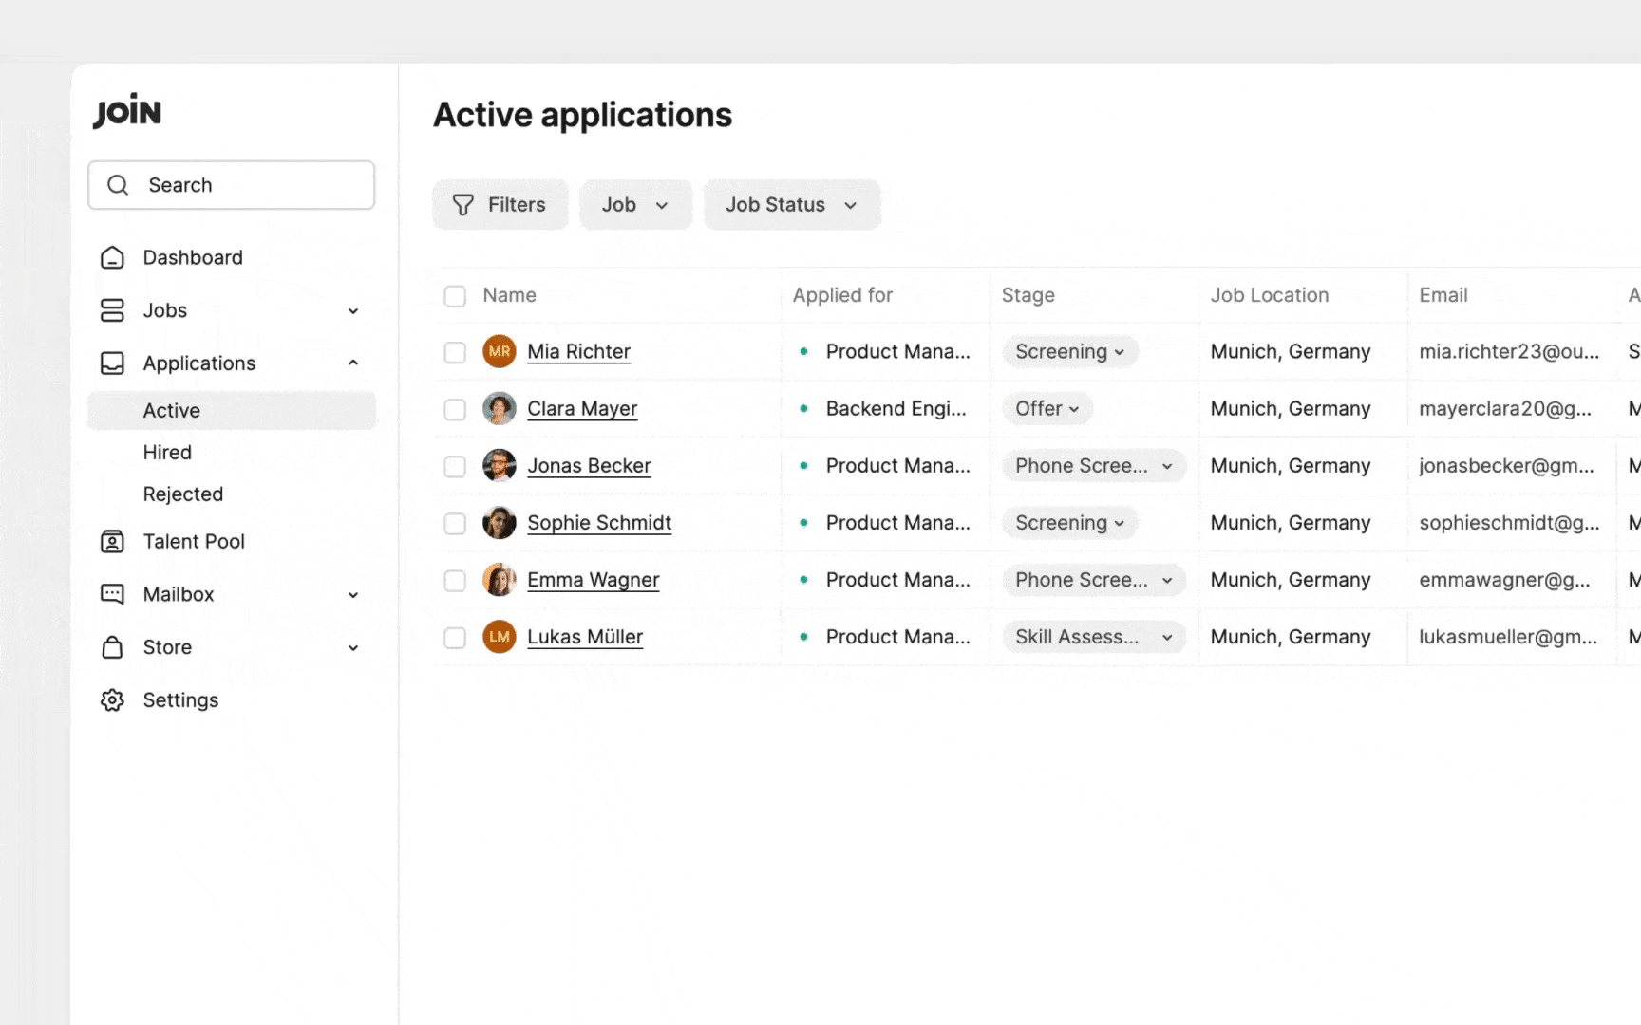Click Lukas Müller's orange LM avatar
This screenshot has height=1025, width=1641.
499,637
